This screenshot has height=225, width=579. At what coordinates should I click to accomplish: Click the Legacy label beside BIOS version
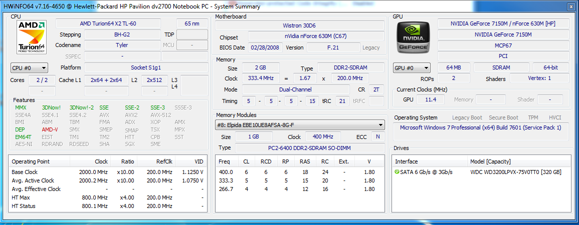[x=371, y=48]
